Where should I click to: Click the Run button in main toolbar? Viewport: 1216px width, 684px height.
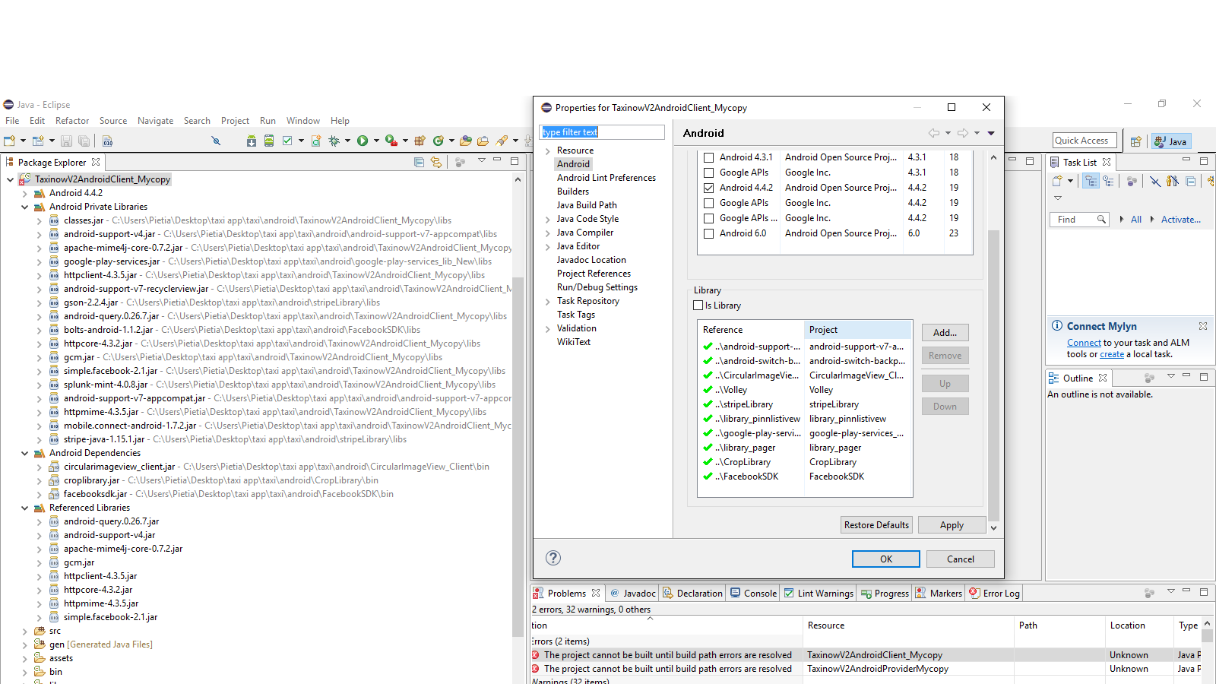click(x=363, y=141)
